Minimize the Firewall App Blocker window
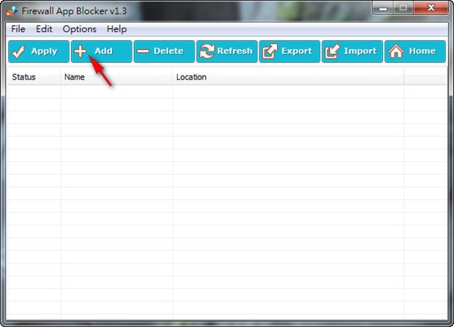The width and height of the screenshot is (454, 327). point(383,8)
